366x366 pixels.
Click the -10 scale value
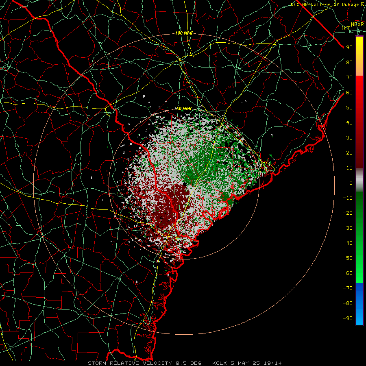348,198
